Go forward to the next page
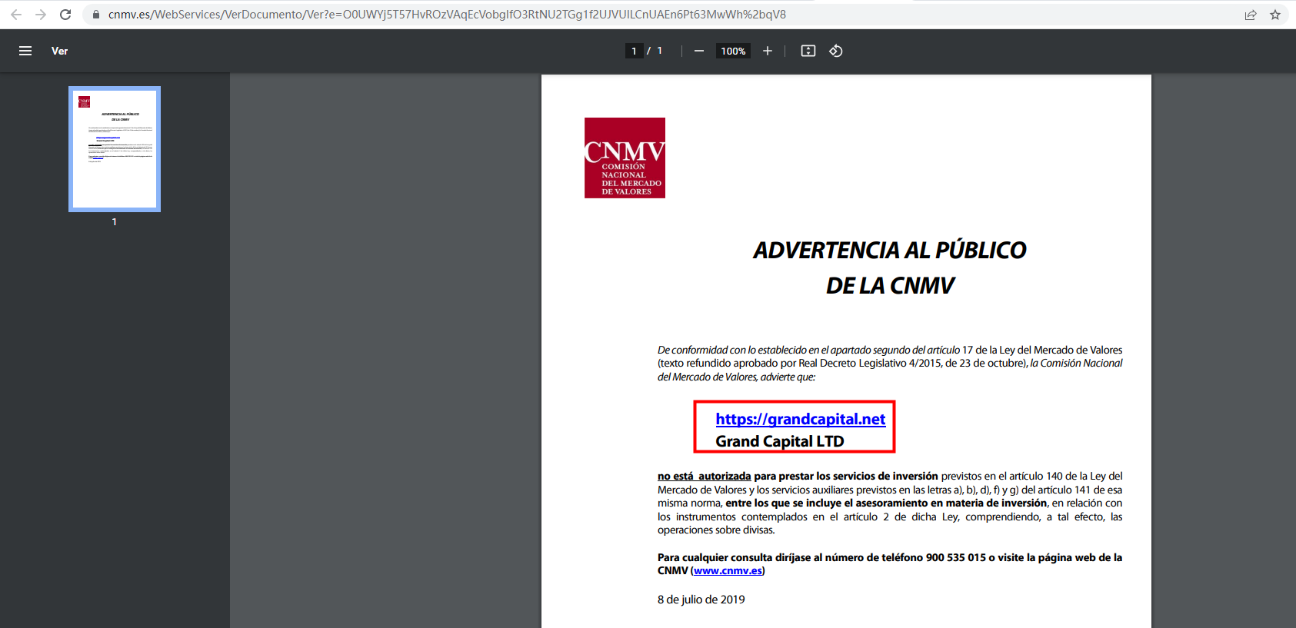1296x628 pixels. [41, 15]
